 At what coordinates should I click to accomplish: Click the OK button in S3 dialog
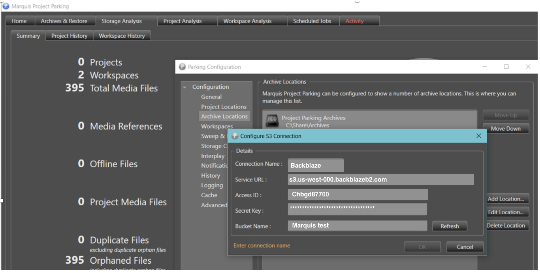(422, 247)
